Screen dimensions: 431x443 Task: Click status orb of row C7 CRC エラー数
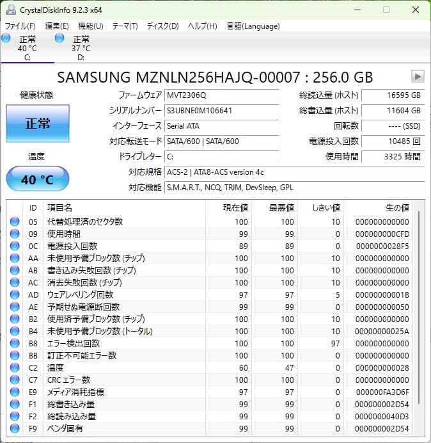click(15, 380)
